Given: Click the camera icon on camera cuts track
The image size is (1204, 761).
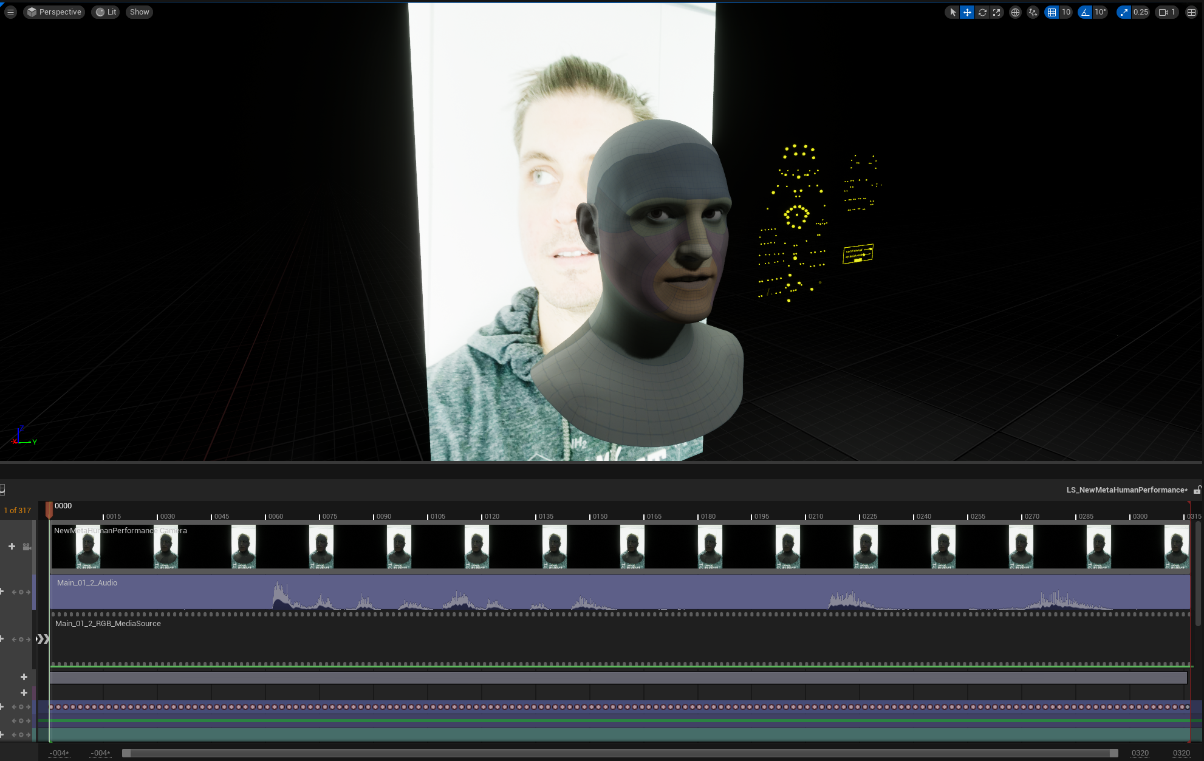Looking at the screenshot, I should pyautogui.click(x=27, y=547).
